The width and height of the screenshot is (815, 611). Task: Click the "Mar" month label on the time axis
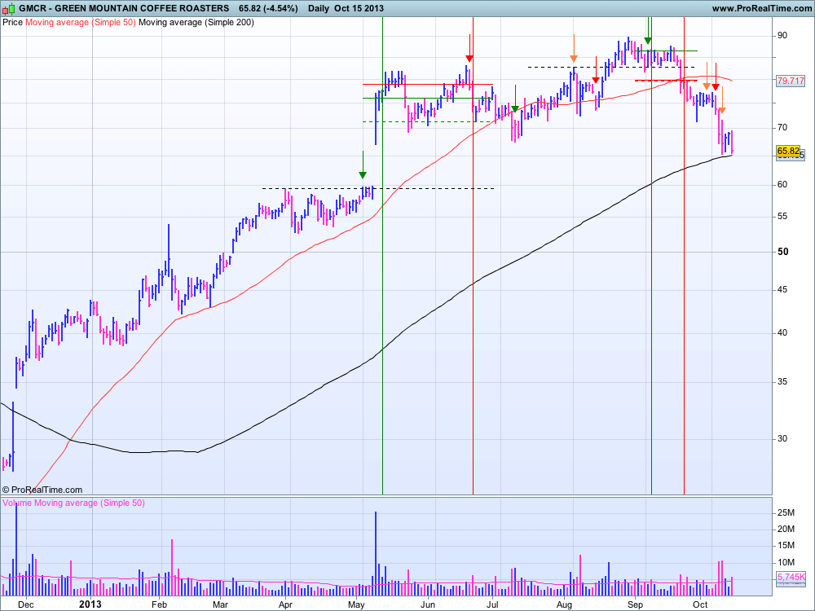point(220,604)
